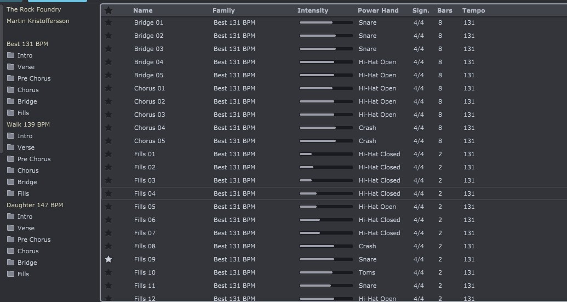Unfavorite the Fills 09 groove star
Screen dimensions: 567x302
pyautogui.click(x=108, y=259)
